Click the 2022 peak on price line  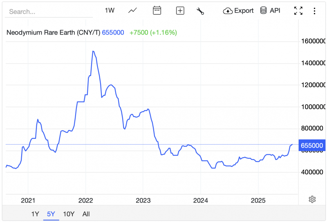(x=93, y=51)
